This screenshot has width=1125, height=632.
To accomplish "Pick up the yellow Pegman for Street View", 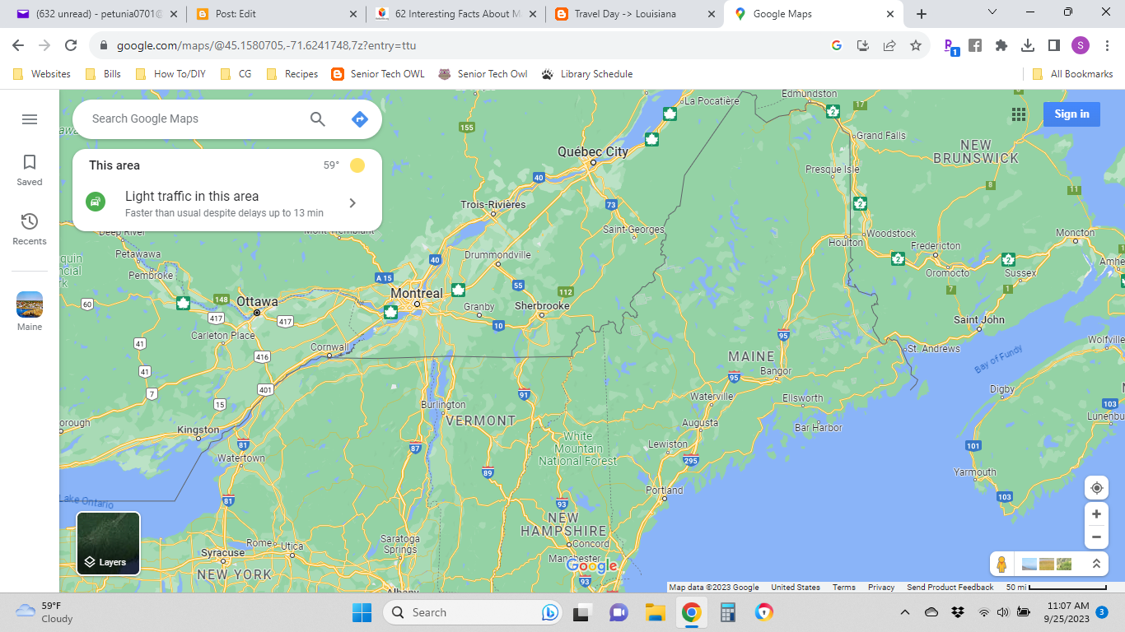I will 1002,565.
